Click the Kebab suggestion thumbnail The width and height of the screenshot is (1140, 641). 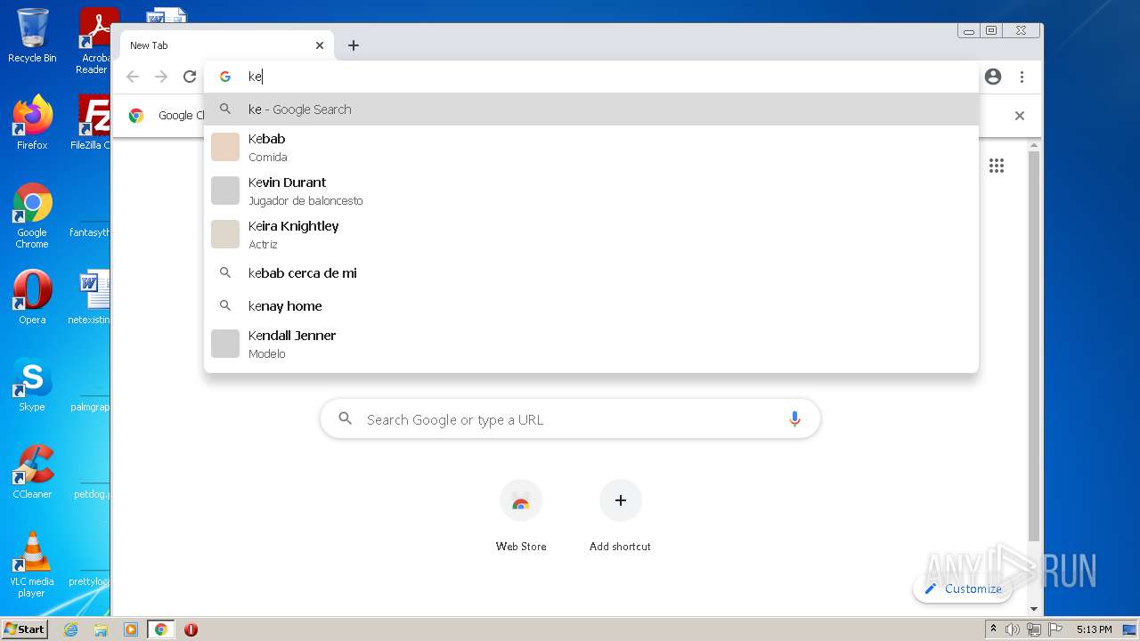[225, 147]
